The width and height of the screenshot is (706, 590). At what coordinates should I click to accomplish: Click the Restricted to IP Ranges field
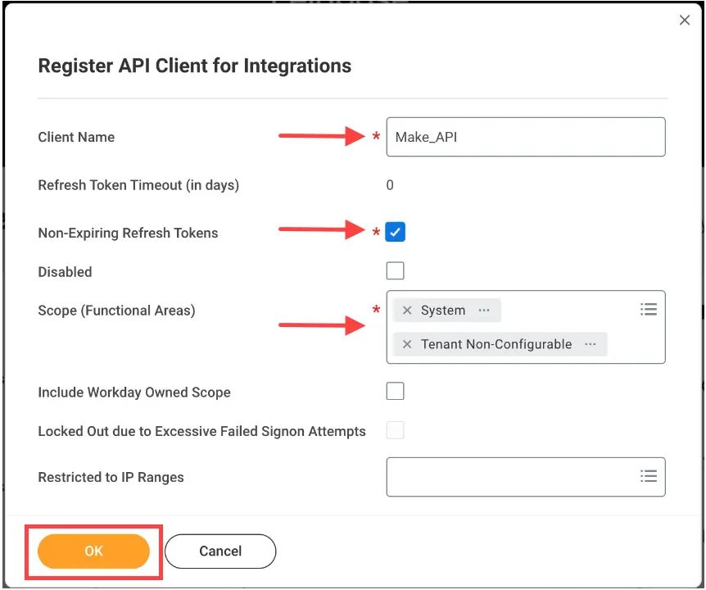pyautogui.click(x=508, y=477)
